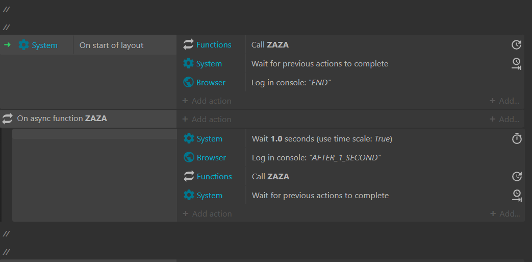Click the green arrow trigger icon
The height and width of the screenshot is (262, 532).
[7, 45]
